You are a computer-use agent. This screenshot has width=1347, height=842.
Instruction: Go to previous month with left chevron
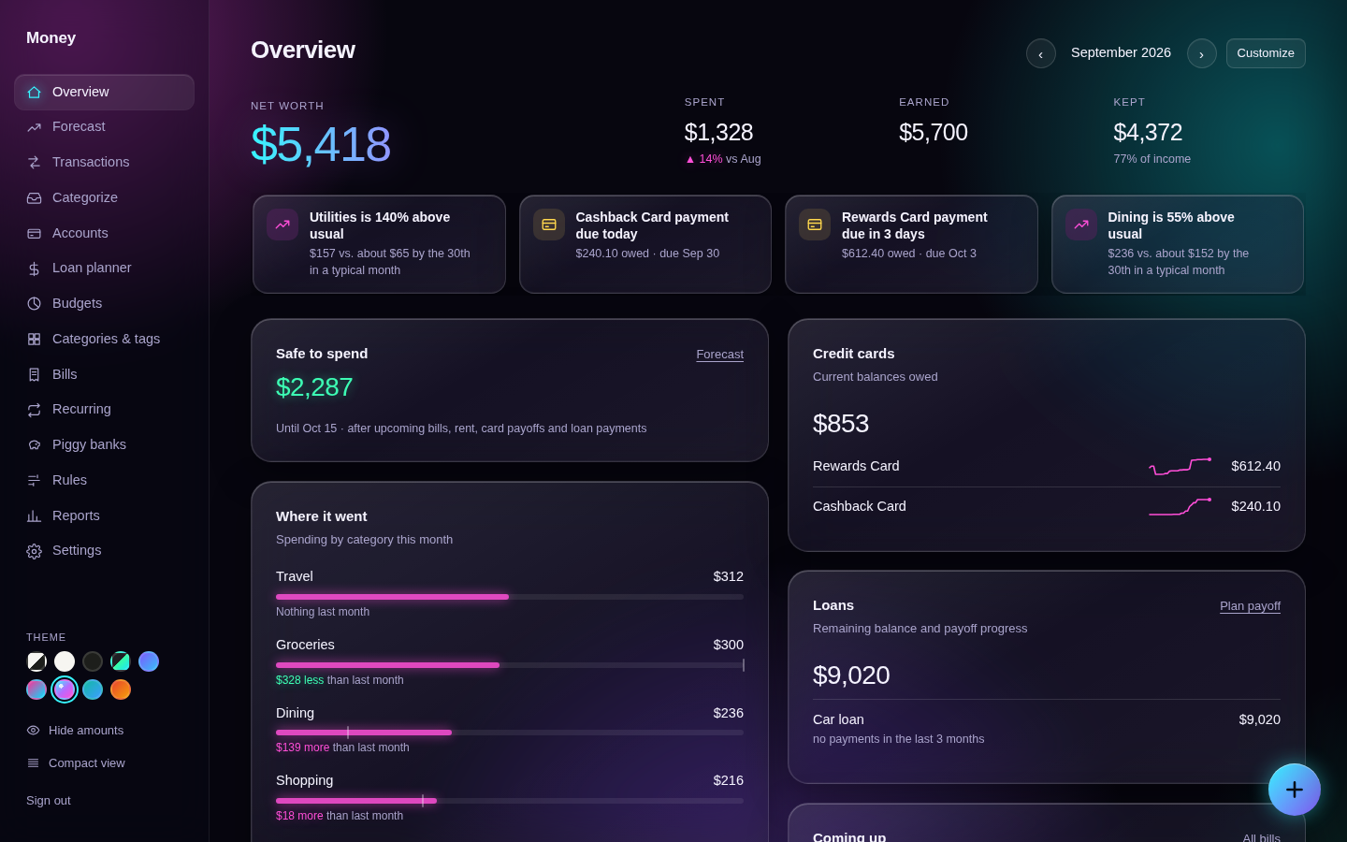[x=1041, y=53]
